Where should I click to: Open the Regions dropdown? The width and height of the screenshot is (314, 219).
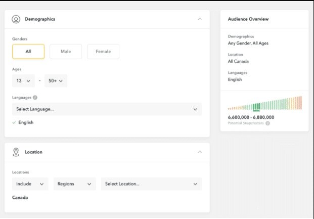click(x=75, y=184)
